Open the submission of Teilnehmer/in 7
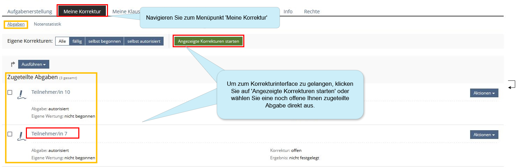This screenshot has width=518, height=168. [49, 134]
